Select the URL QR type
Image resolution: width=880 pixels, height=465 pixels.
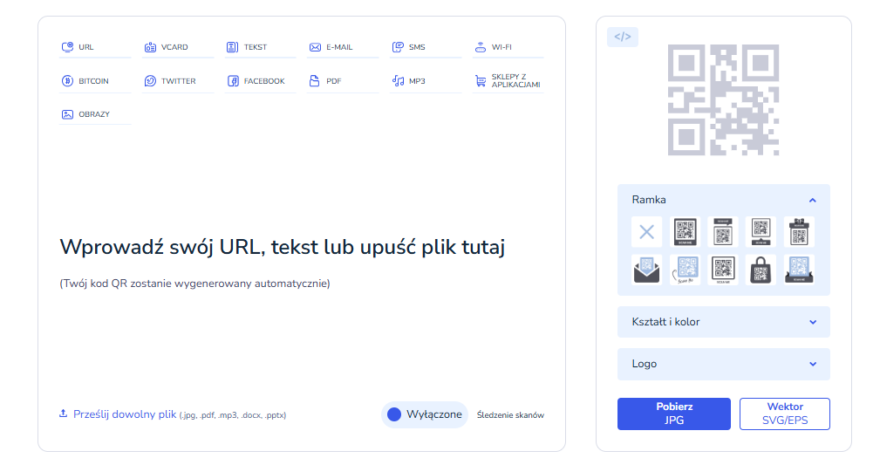[94, 47]
